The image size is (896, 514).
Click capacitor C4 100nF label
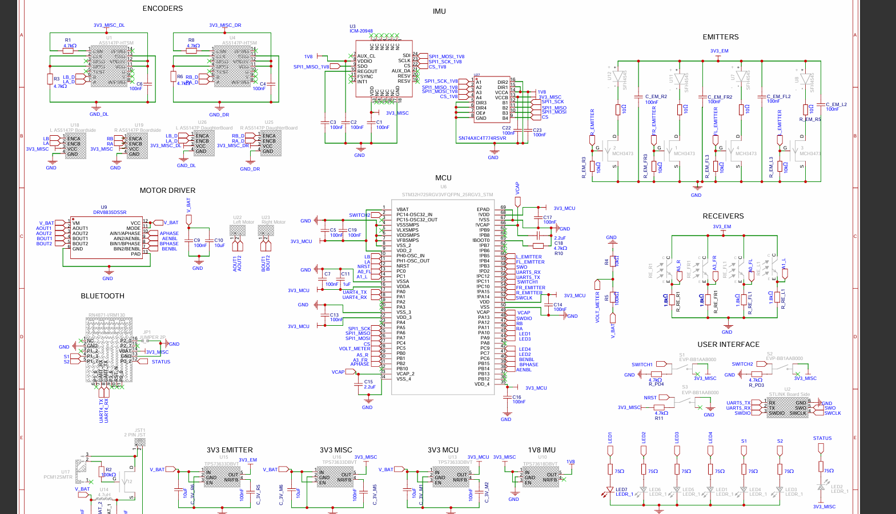pyautogui.click(x=259, y=86)
